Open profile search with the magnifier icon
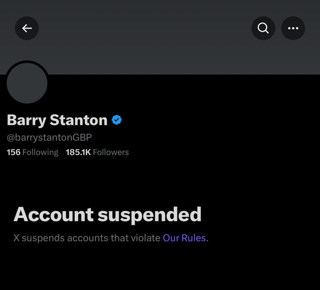Image resolution: width=320 pixels, height=290 pixels. pos(263,28)
